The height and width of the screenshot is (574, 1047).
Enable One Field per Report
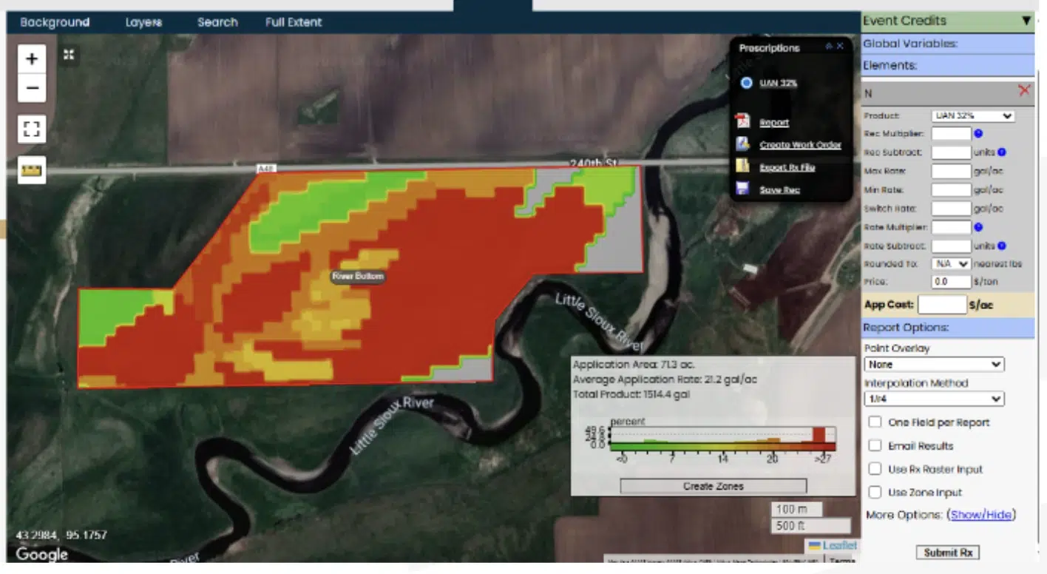875,422
